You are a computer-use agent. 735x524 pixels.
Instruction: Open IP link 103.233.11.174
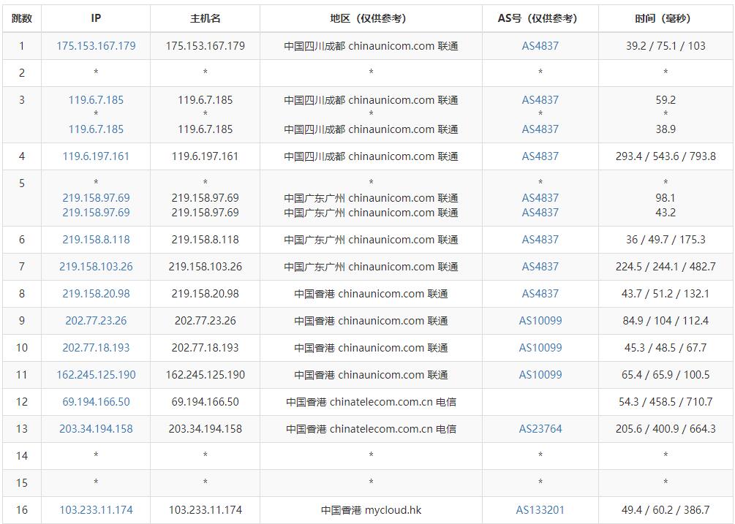pos(96,510)
